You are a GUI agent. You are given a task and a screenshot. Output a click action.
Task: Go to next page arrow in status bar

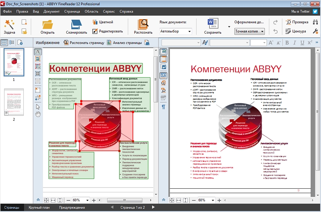(153, 207)
